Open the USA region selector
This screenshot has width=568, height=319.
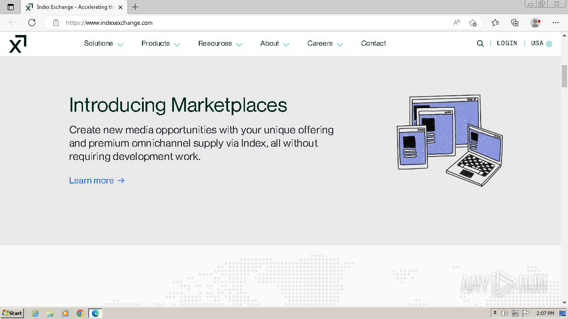coord(537,43)
